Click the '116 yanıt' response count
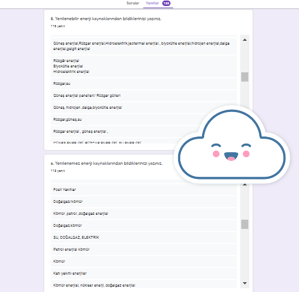The height and width of the screenshot is (292, 299). click(58, 26)
